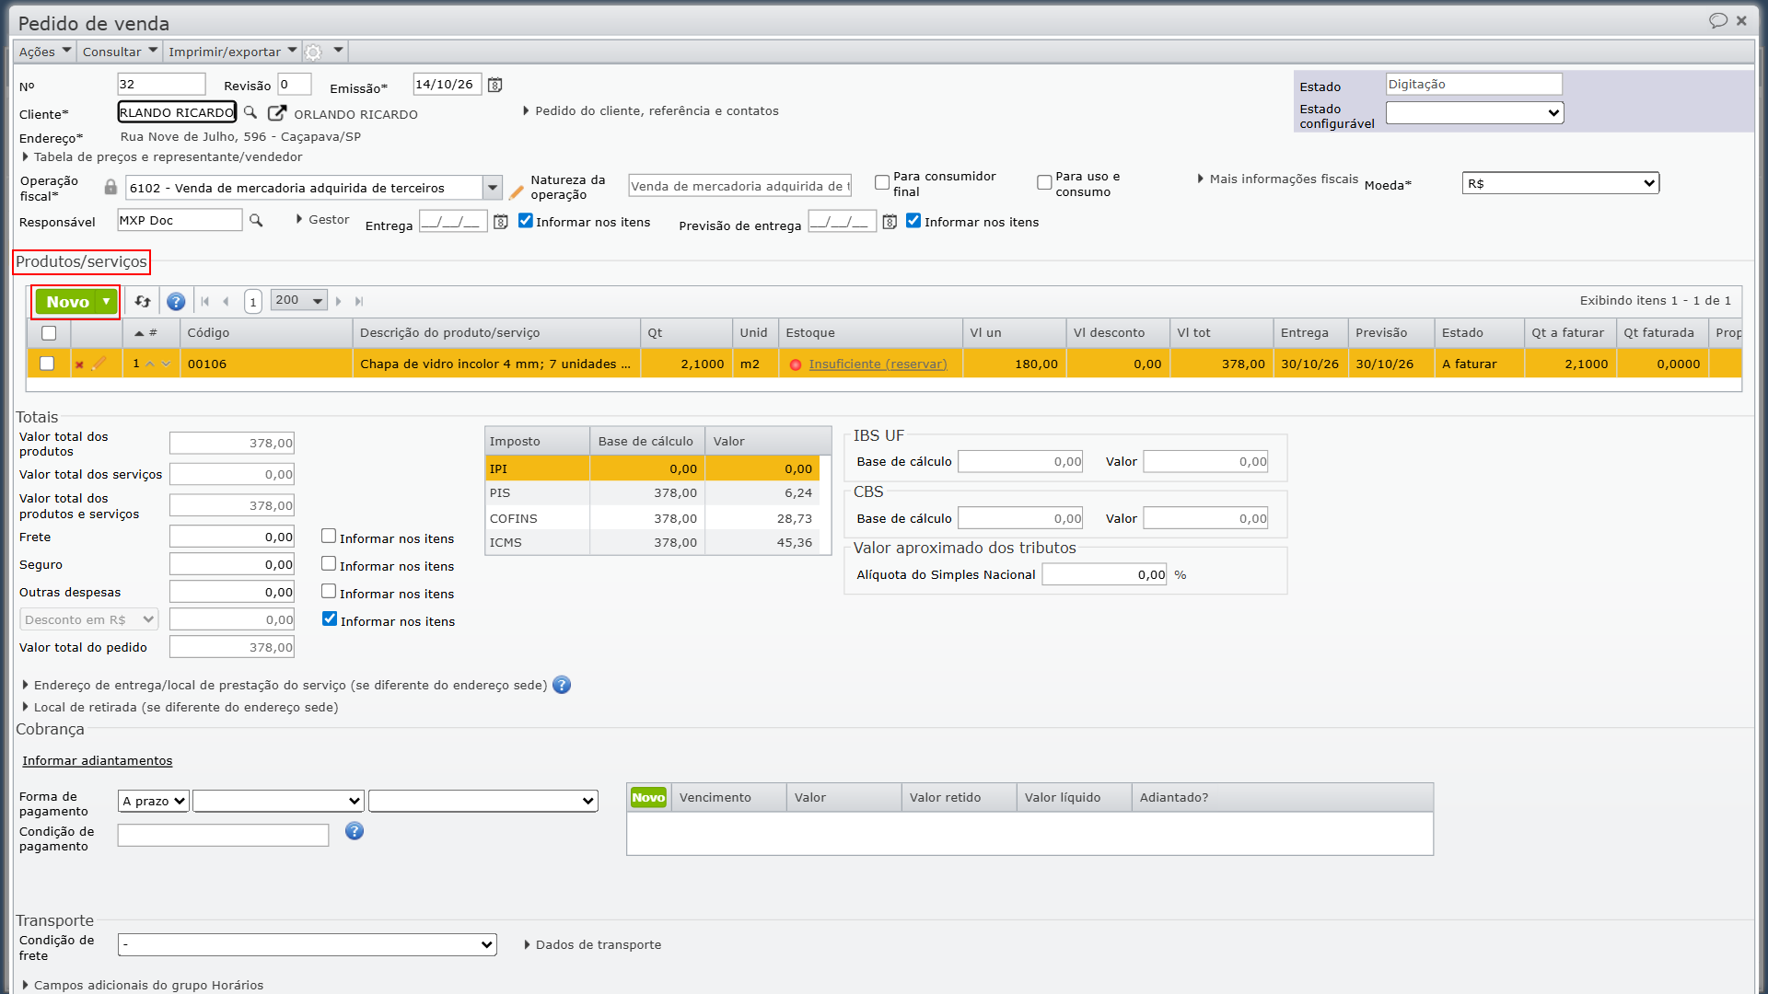Edit the Natureza da operação with the pencil
The width and height of the screenshot is (1768, 994).
pos(516,192)
